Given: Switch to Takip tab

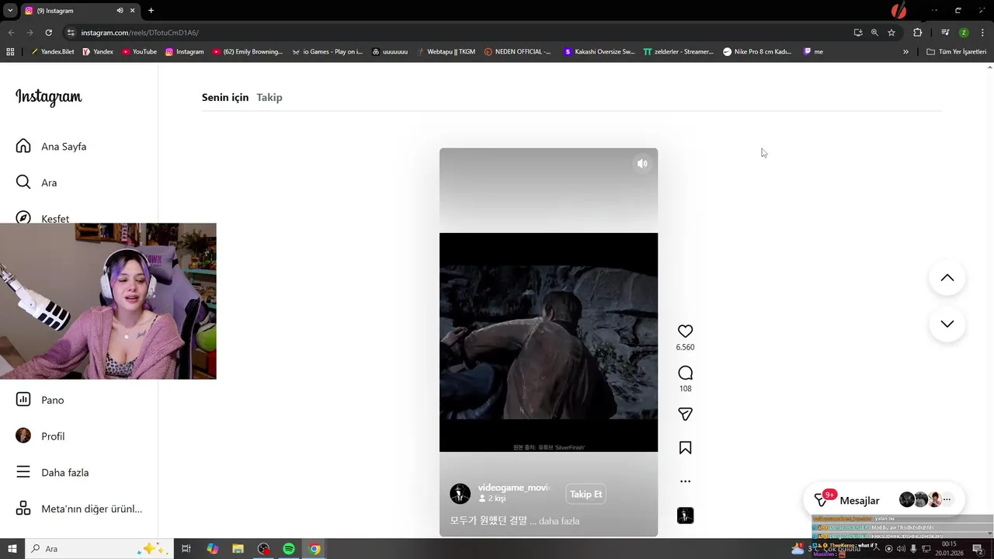Looking at the screenshot, I should (269, 97).
